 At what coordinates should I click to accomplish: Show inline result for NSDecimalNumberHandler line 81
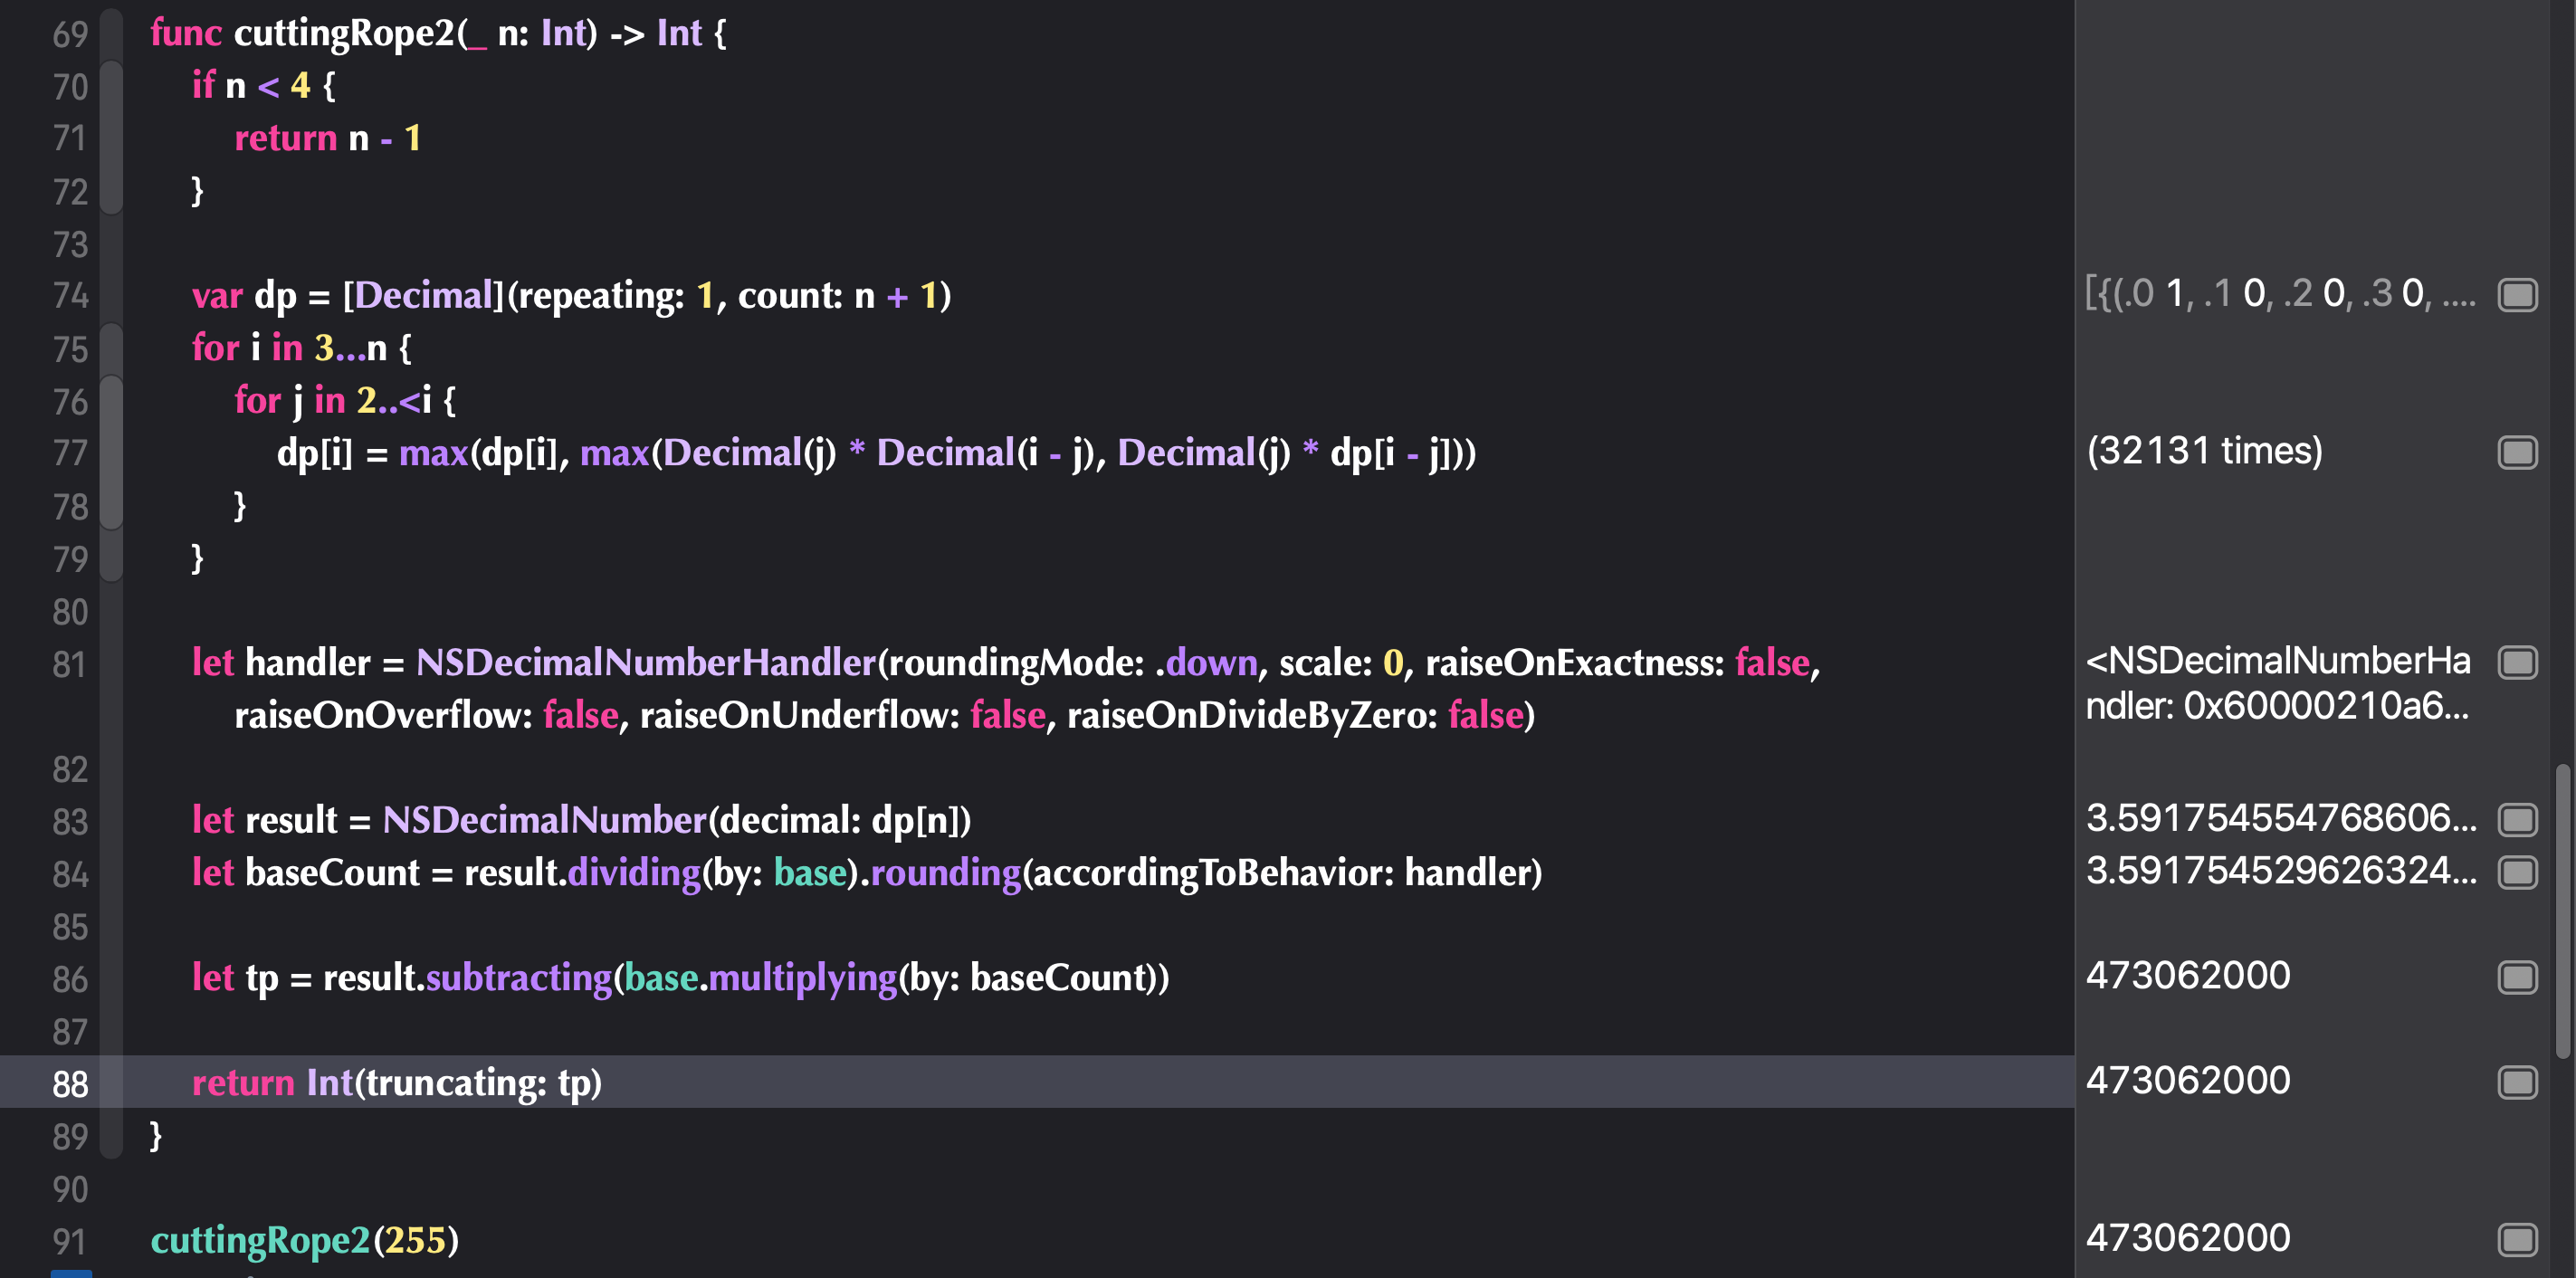2517,662
